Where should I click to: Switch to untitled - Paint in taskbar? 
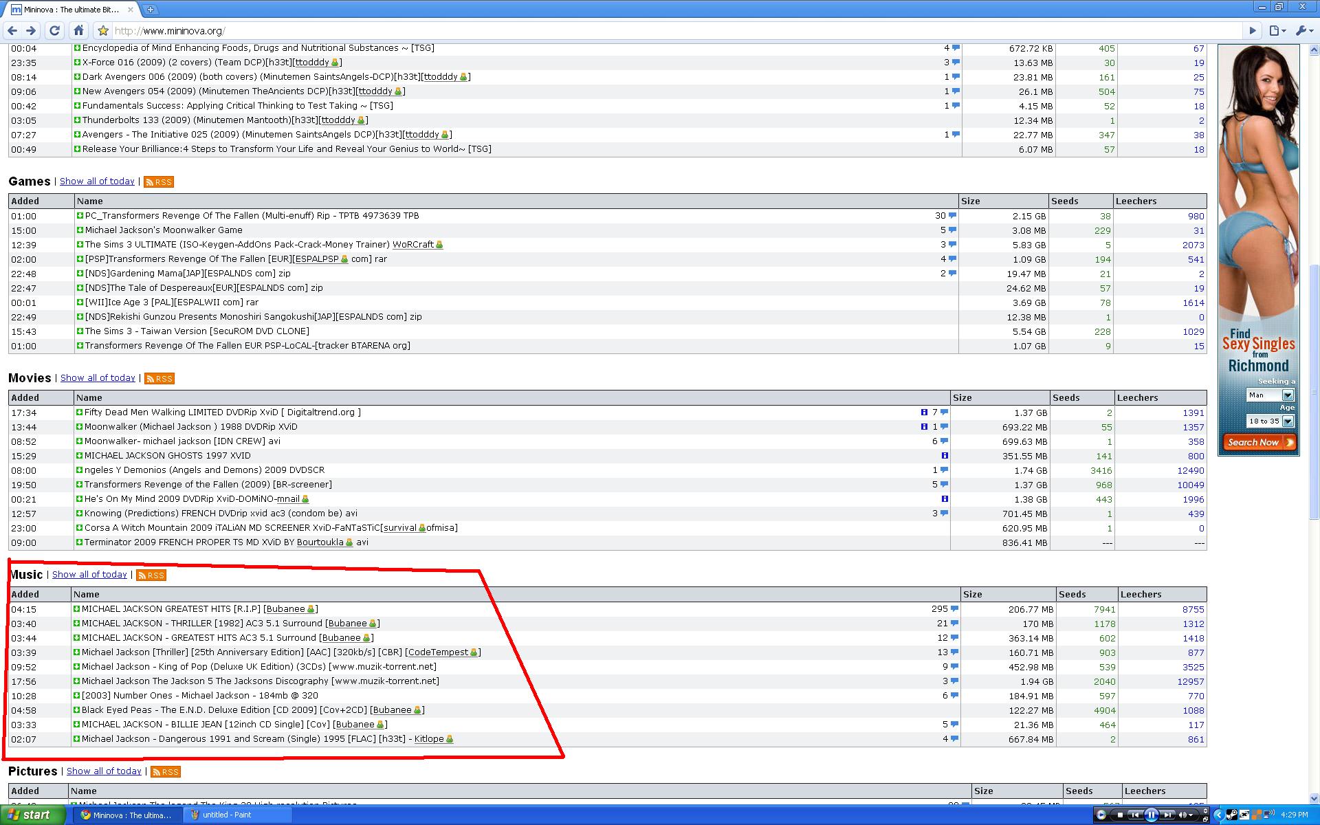pyautogui.click(x=227, y=815)
